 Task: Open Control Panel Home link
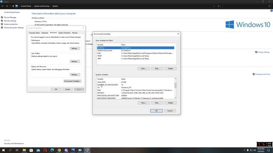(x=12, y=12)
